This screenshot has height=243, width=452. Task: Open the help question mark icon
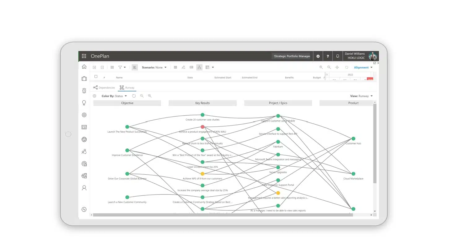(x=328, y=56)
